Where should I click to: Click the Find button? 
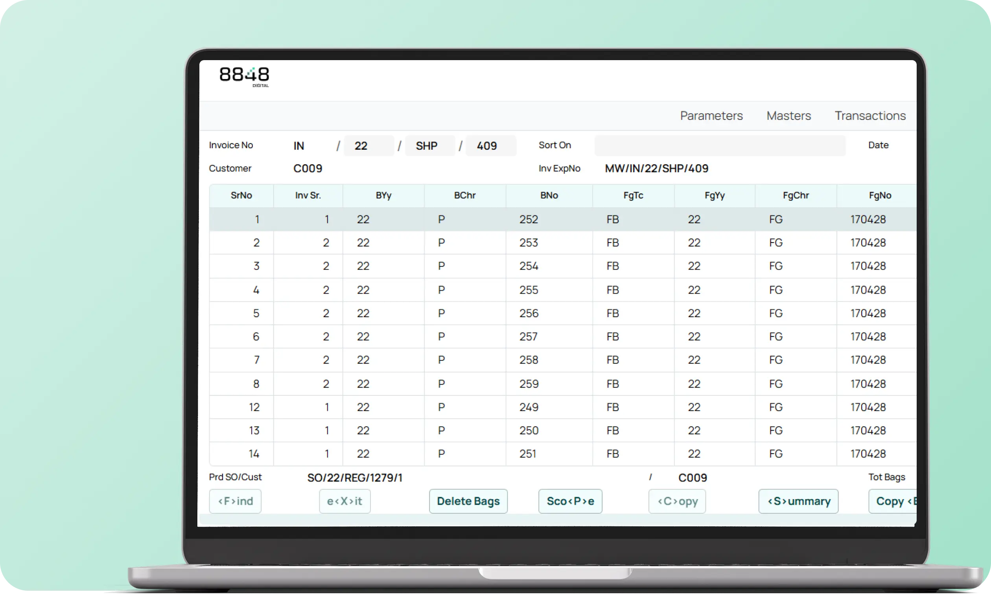pyautogui.click(x=235, y=501)
